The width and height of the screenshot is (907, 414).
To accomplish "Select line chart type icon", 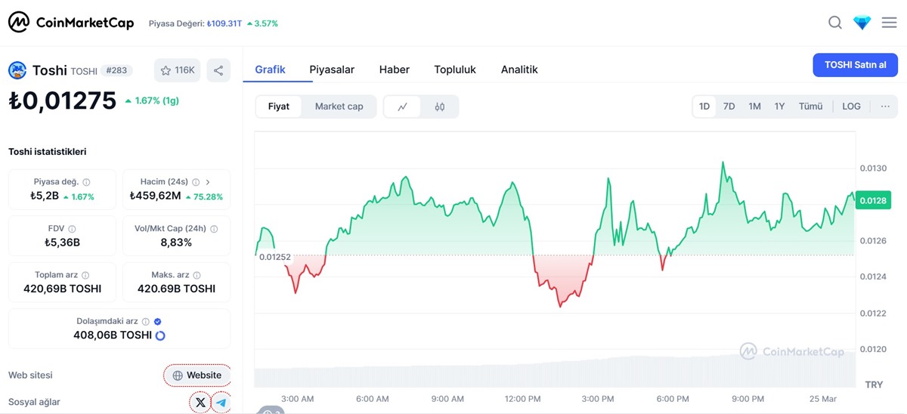I will pos(403,107).
